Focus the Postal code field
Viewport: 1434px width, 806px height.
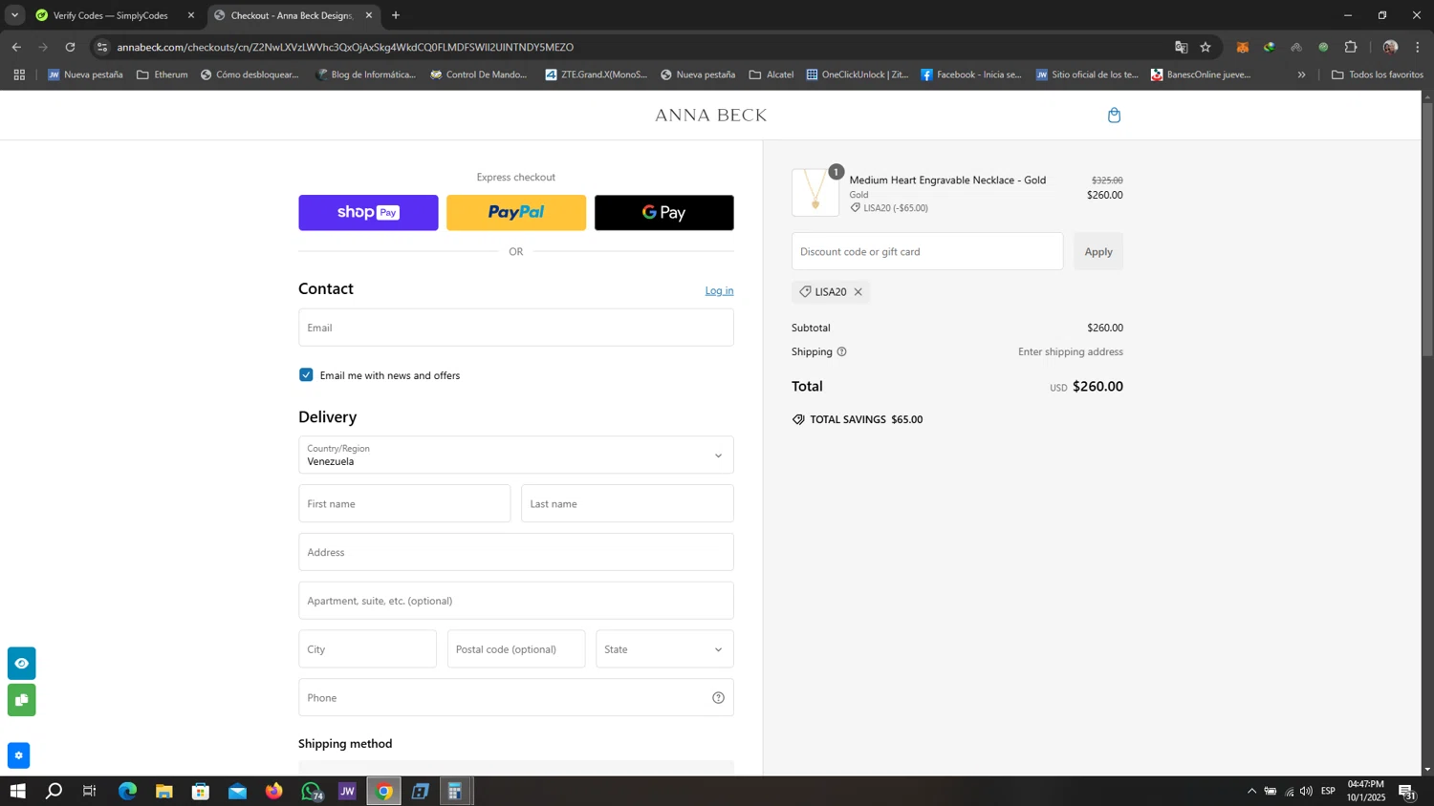click(516, 649)
